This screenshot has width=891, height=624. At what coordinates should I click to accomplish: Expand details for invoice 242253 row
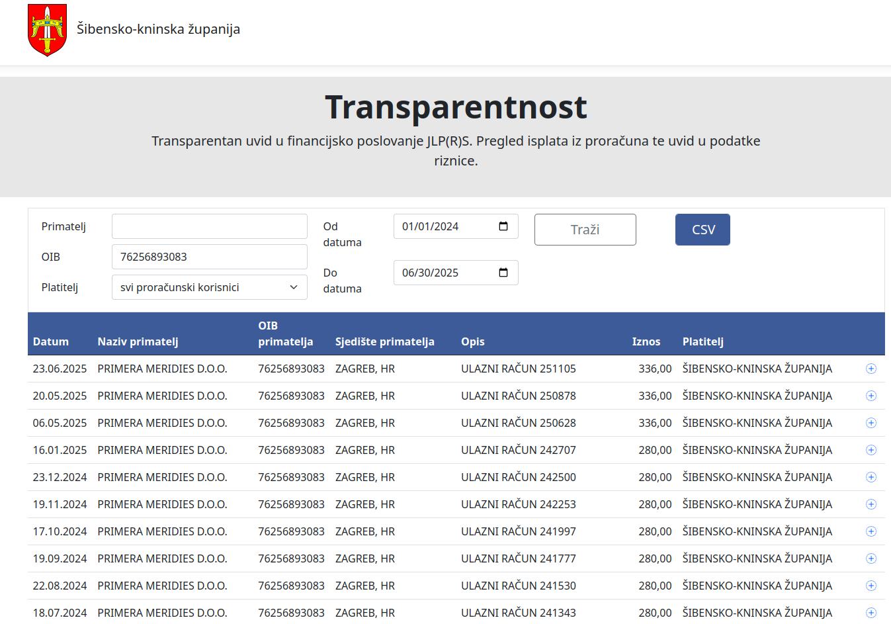(x=870, y=504)
